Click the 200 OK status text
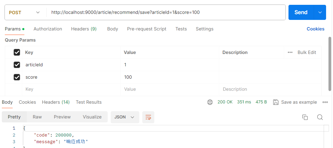Screen dimensions: 333x148 pyautogui.click(x=225, y=102)
